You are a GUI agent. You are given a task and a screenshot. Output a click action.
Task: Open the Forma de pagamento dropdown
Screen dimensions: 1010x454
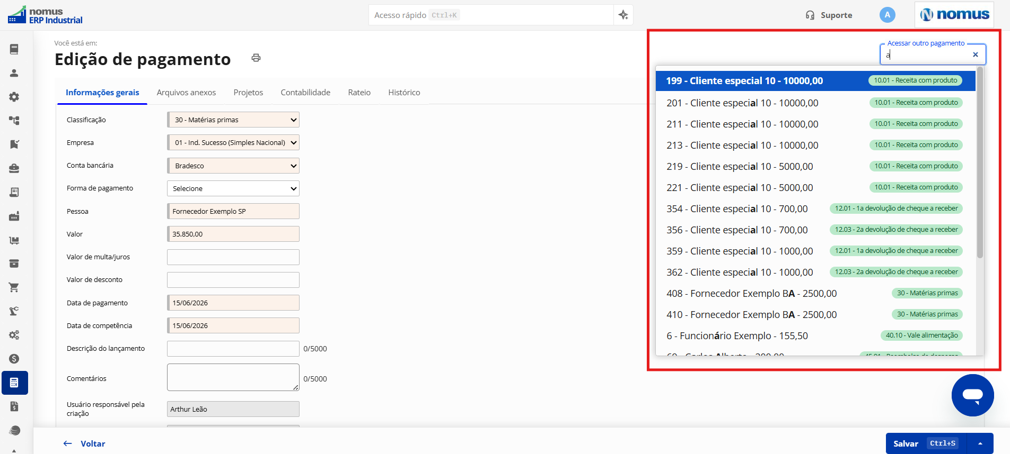coord(233,188)
